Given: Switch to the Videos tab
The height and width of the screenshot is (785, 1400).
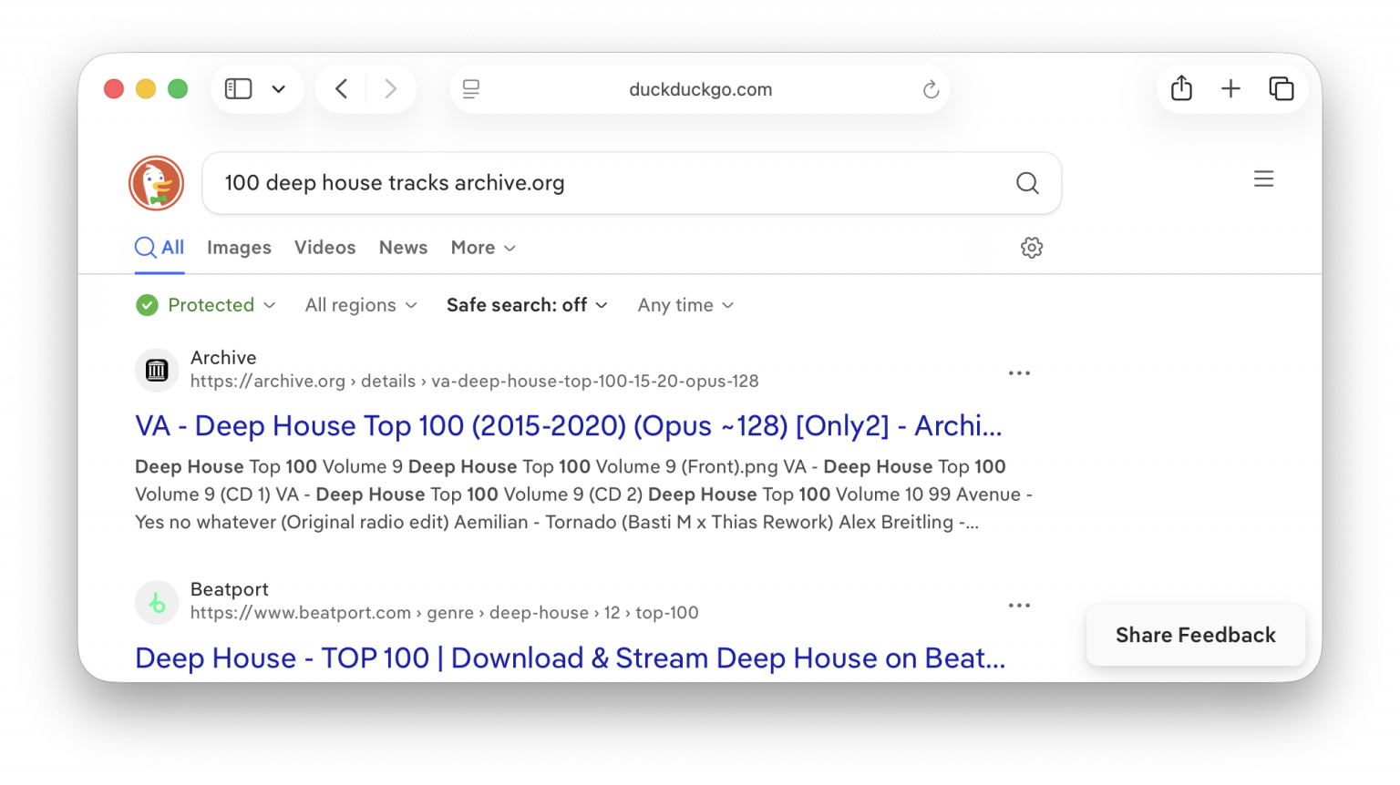Looking at the screenshot, I should coord(324,248).
